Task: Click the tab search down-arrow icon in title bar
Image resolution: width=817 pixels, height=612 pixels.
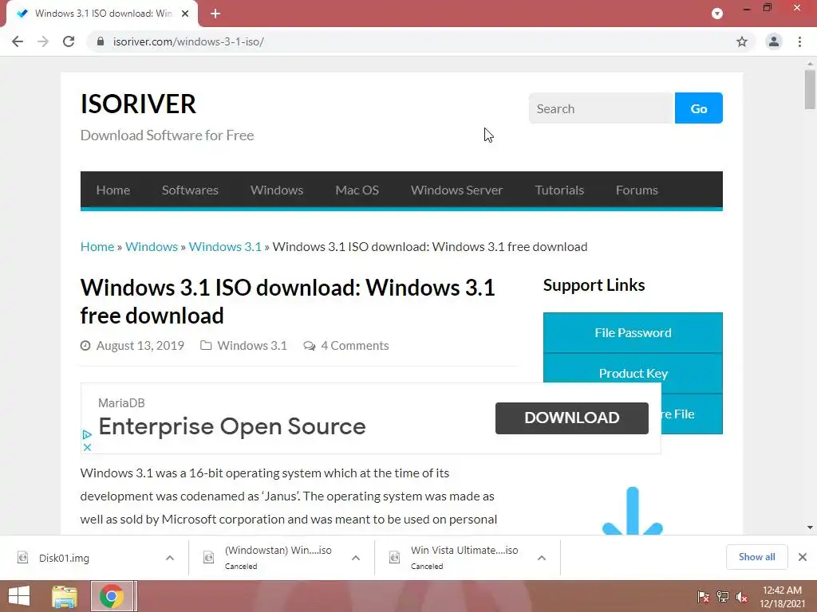Action: pyautogui.click(x=717, y=14)
